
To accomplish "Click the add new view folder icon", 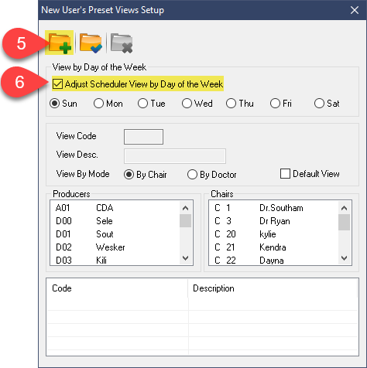I will click(x=60, y=43).
